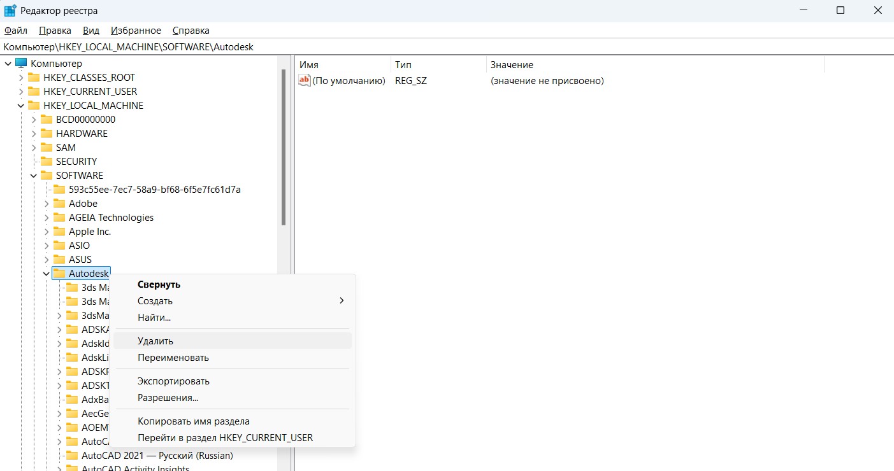Click the Значение column header
Screen dimensions: 894x471
click(x=512, y=64)
